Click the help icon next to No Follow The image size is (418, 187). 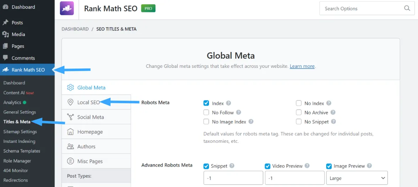click(x=239, y=112)
